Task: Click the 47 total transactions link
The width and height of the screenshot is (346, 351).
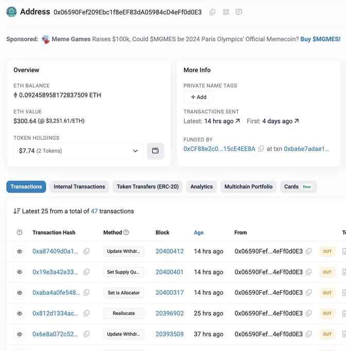Action: [x=94, y=211]
